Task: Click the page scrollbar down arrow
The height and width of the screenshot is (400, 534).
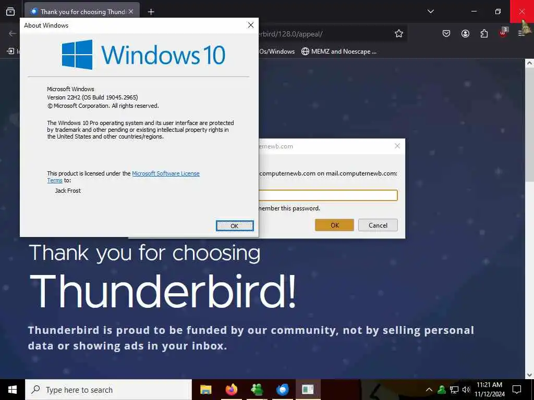Action: (529, 374)
